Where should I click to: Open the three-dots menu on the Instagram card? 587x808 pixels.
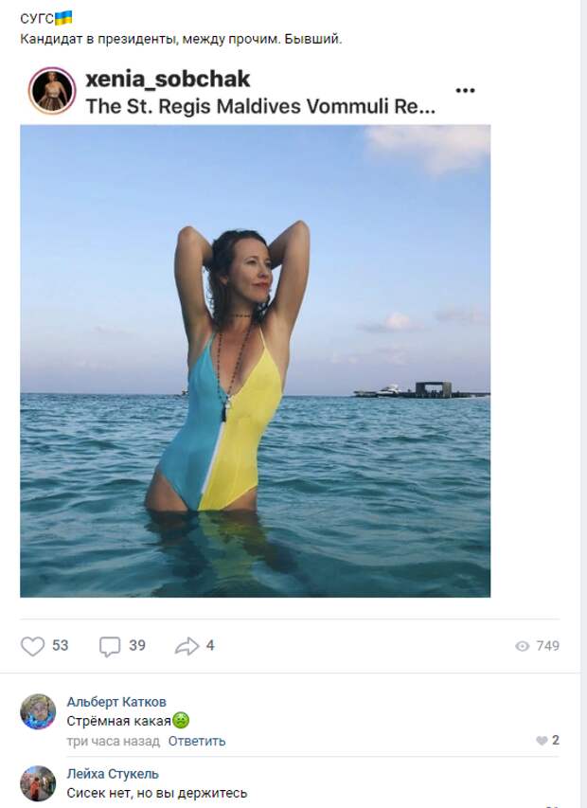tap(465, 91)
